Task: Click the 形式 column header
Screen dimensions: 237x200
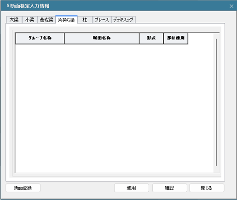Action: (151, 38)
